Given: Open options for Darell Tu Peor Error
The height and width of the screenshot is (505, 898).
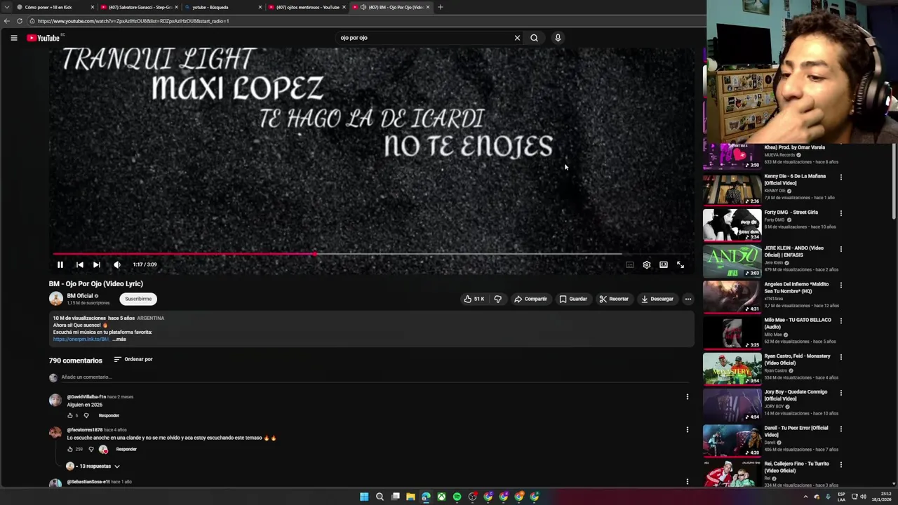Looking at the screenshot, I should pos(841,429).
